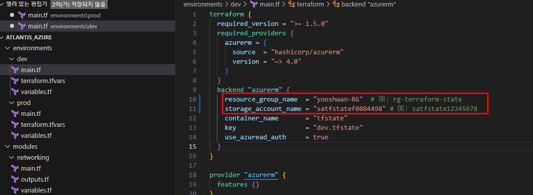This screenshot has width=533, height=195.
Task: Click the unsaved dot beside the prod main.tf editor
Action: click(x=12, y=15)
